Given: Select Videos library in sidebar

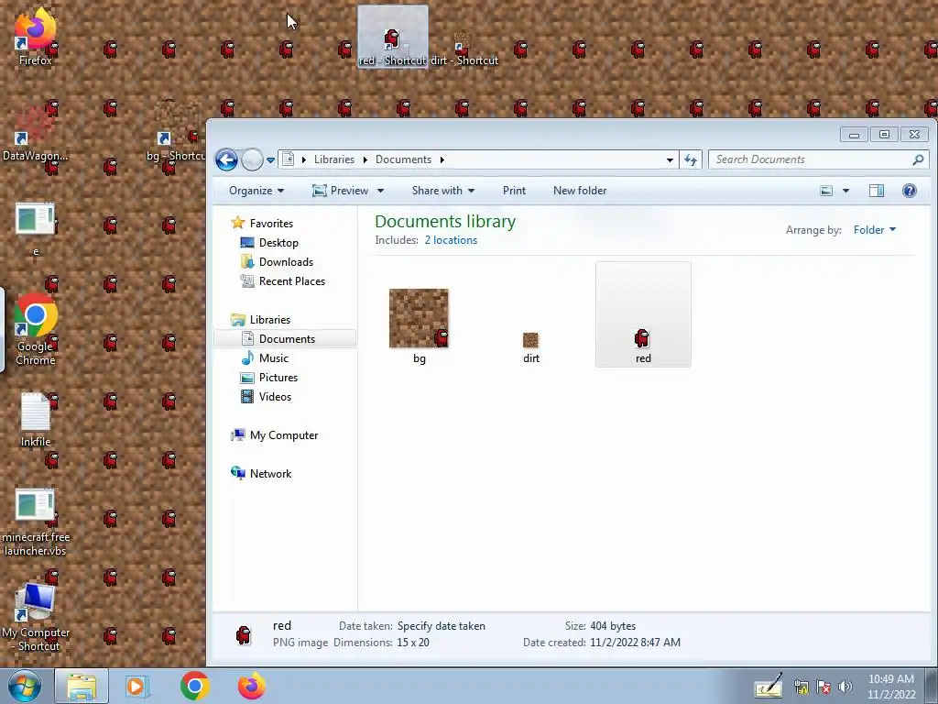Looking at the screenshot, I should coord(275,396).
